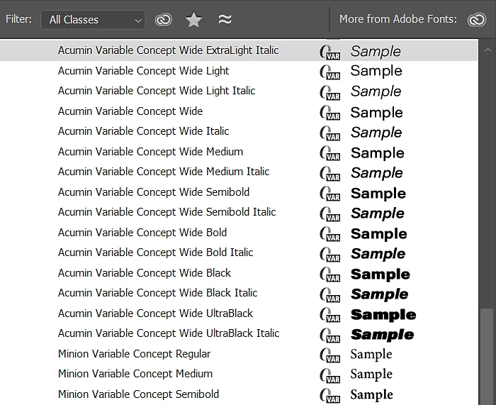This screenshot has height=405, width=496.
Task: Toggle the favorites star filter
Action: (193, 20)
